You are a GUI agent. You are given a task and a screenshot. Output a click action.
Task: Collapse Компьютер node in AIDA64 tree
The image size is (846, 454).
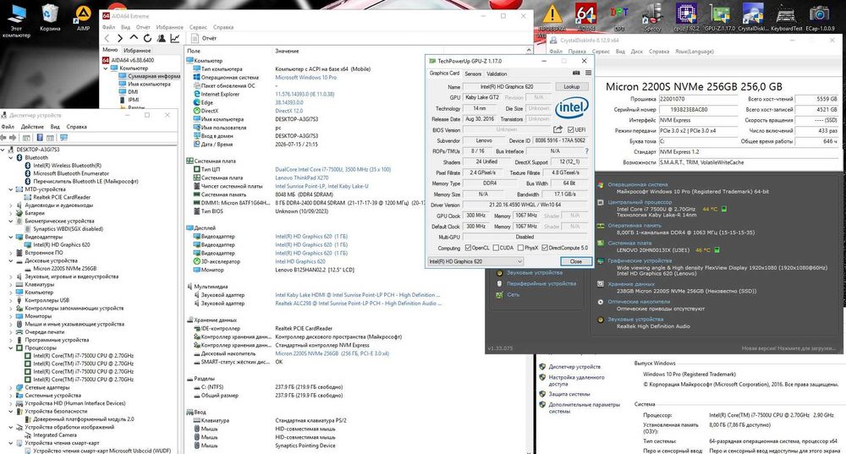click(x=107, y=68)
